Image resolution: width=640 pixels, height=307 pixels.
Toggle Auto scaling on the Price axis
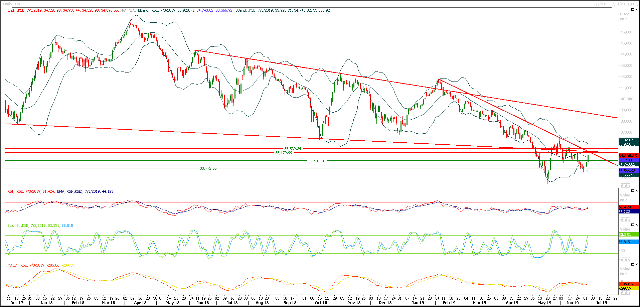(625, 185)
